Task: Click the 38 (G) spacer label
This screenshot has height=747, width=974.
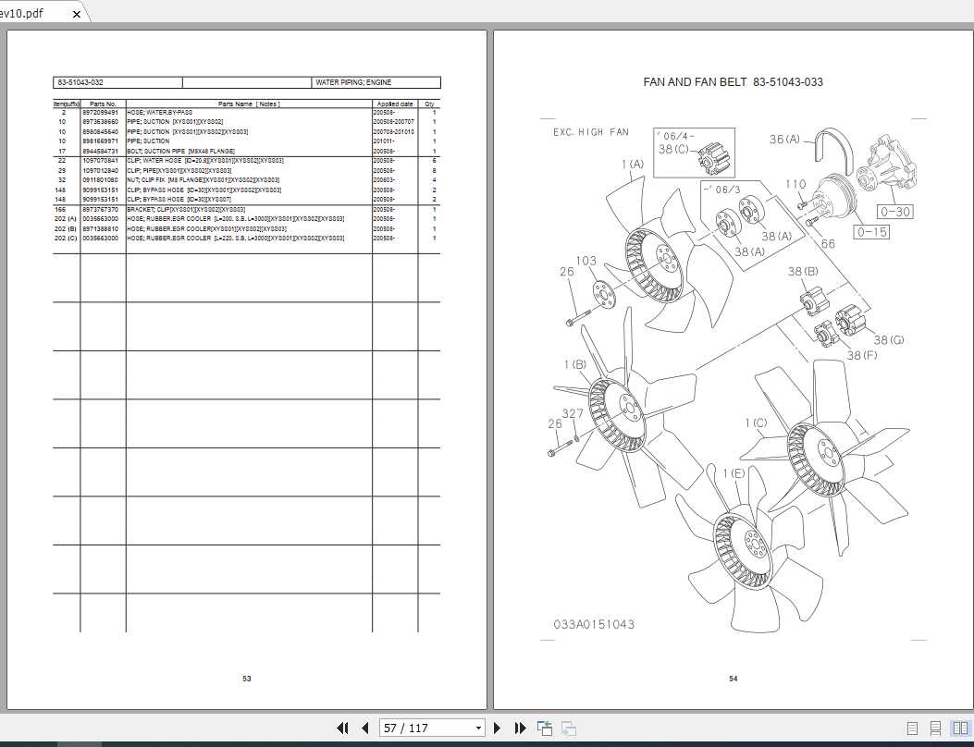Action: pos(889,339)
